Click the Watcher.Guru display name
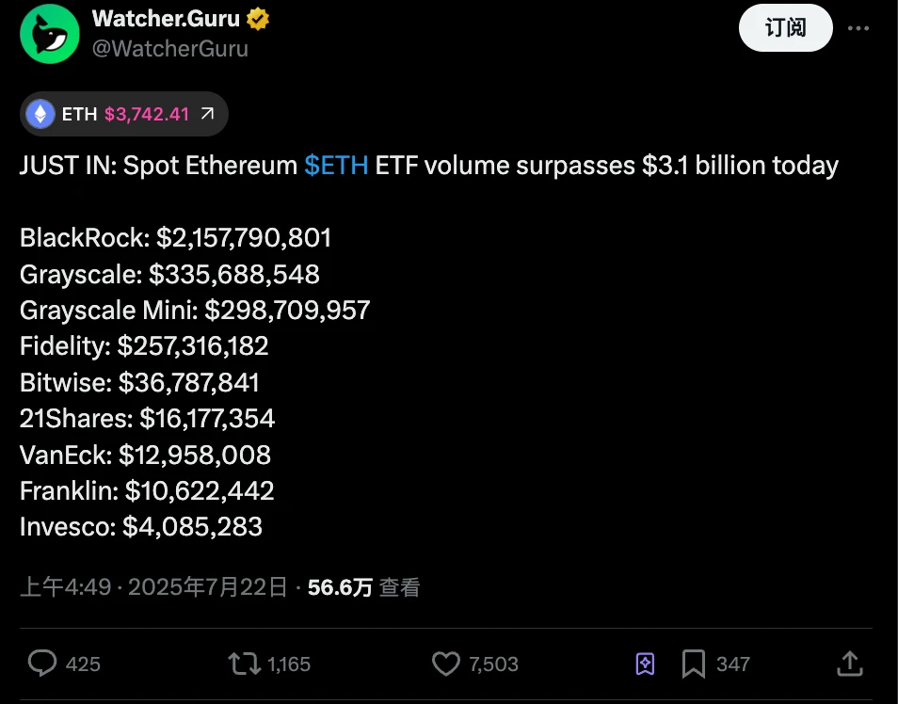 tap(166, 16)
